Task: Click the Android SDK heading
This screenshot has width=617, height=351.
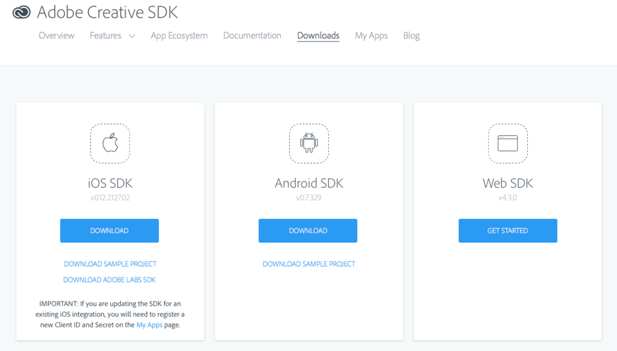Action: pos(309,183)
